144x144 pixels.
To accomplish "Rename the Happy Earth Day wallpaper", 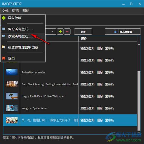I will [109, 96].
